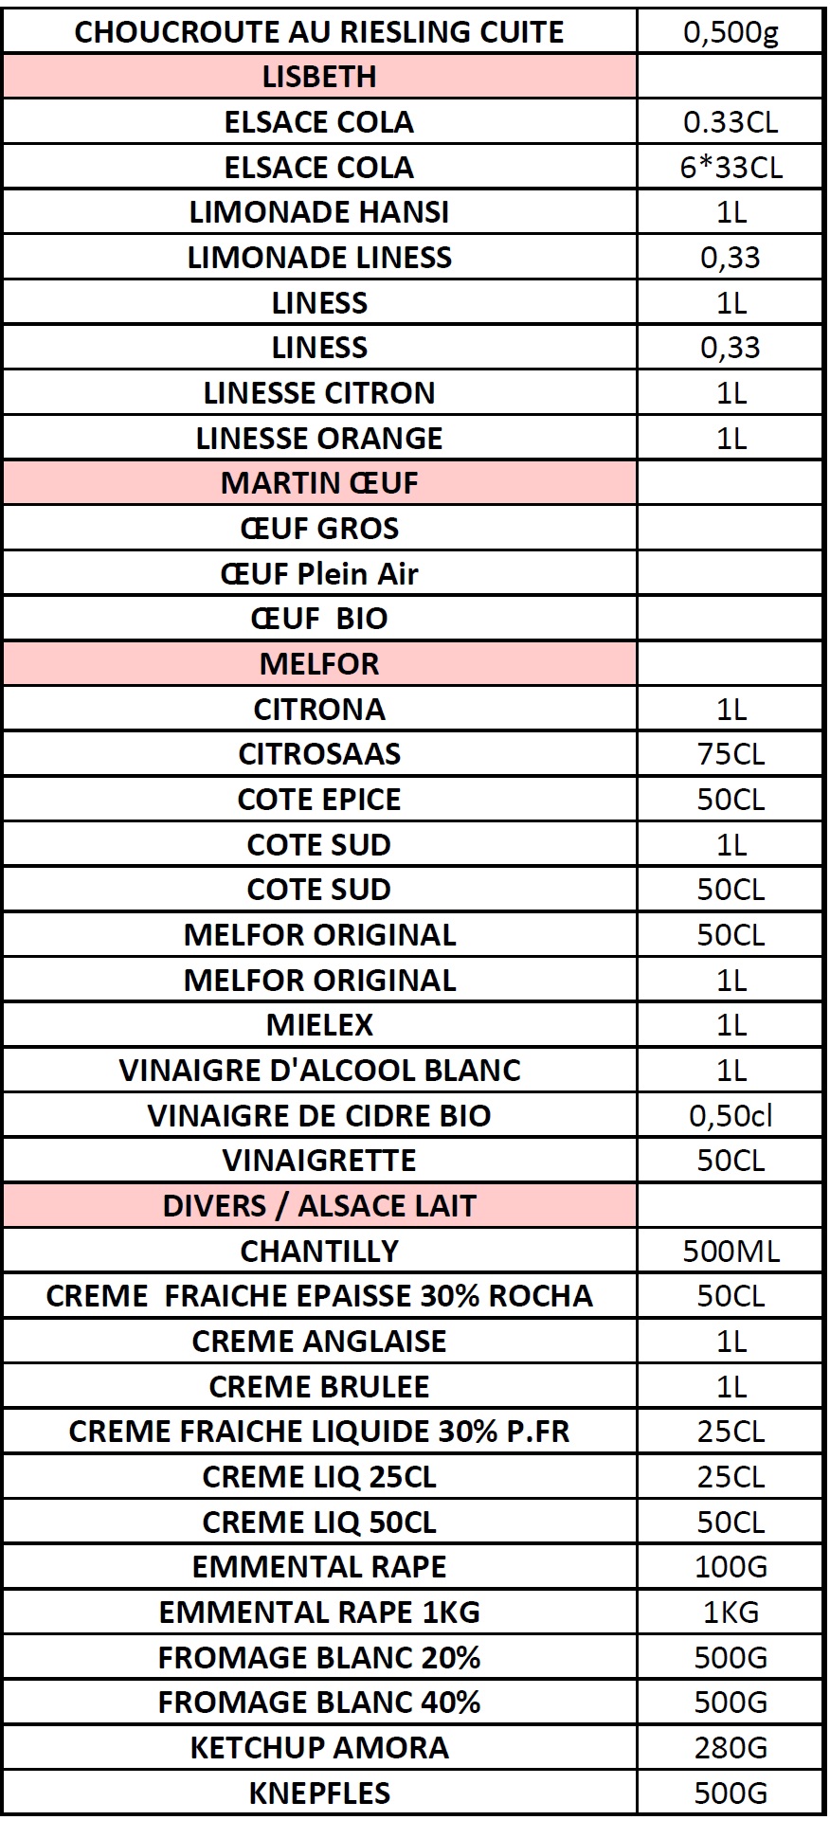Click the MIELEX product cell
830x1838 pixels.
[319, 1025]
